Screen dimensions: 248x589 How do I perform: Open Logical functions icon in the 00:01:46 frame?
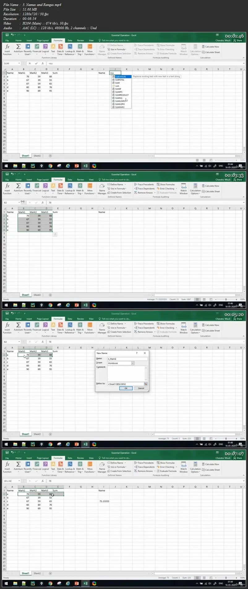tap(45, 46)
